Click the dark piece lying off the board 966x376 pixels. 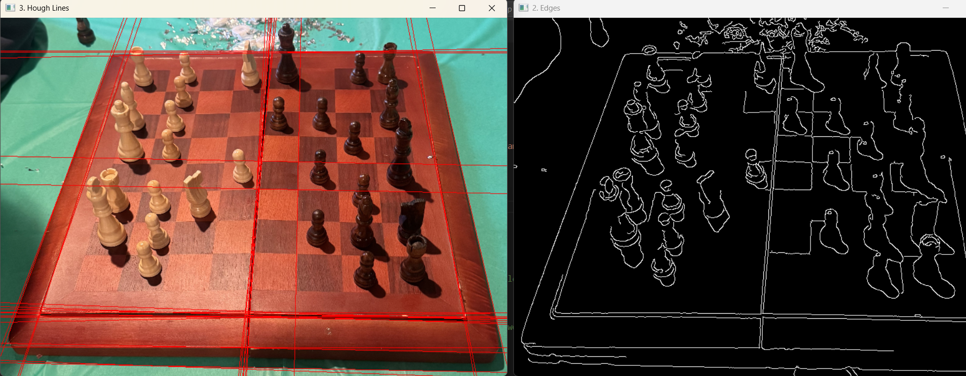pos(85,30)
